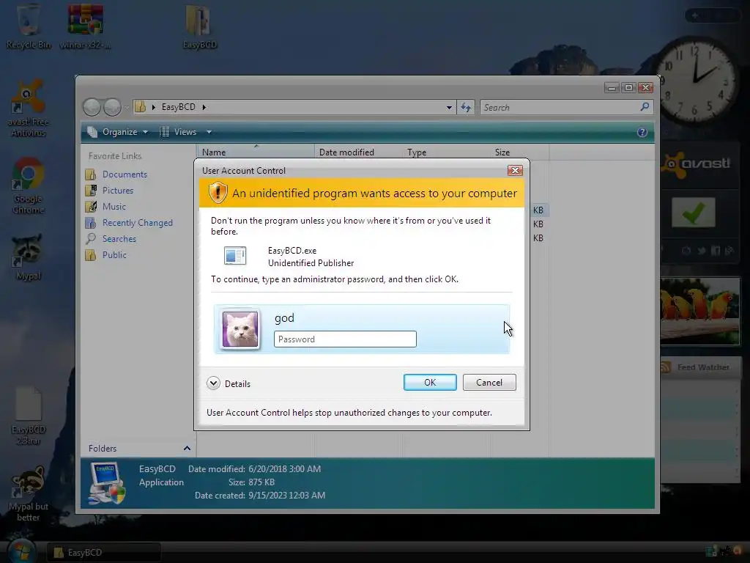Refresh the EasyBCD folder view
Image resolution: width=750 pixels, height=563 pixels.
(x=466, y=107)
